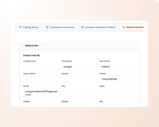Click the Patient Info count badge
Screen dimensions: 159x127
[41, 45]
